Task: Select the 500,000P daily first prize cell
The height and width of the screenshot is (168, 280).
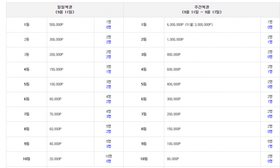Action: click(x=56, y=25)
